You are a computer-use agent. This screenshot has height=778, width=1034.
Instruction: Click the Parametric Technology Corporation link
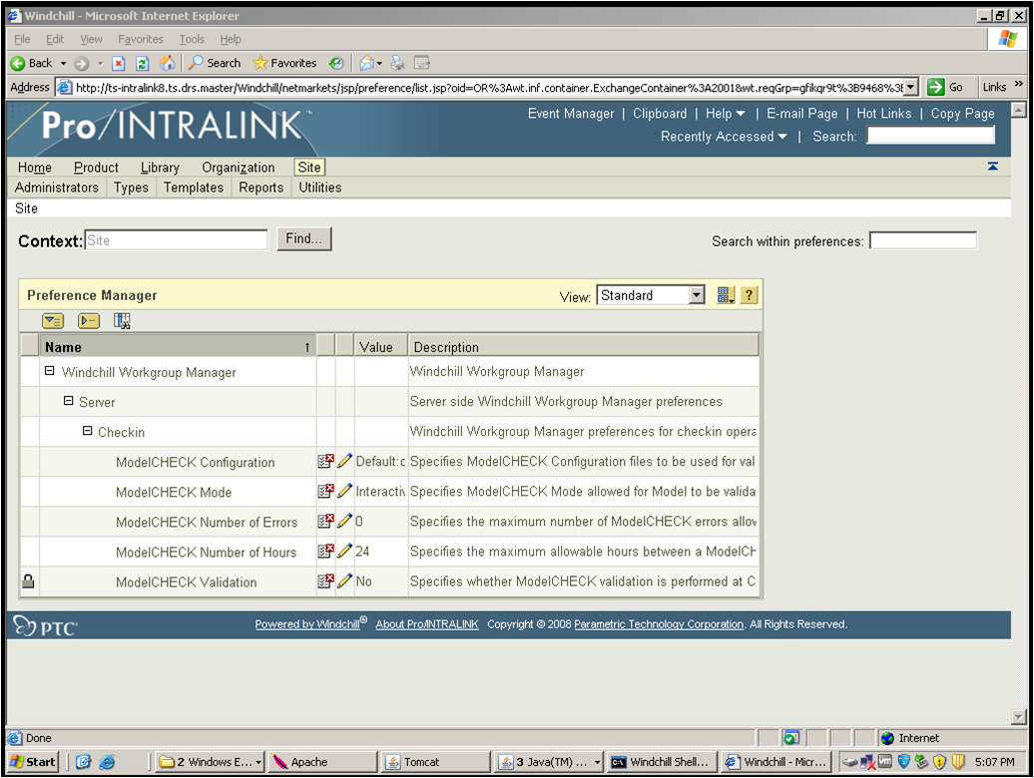(658, 623)
